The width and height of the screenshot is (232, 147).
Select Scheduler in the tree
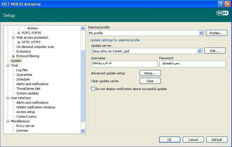(23, 79)
